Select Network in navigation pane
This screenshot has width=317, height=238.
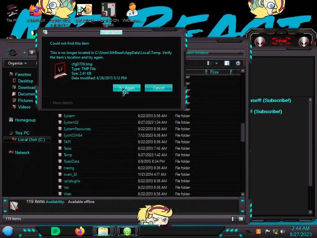[22, 152]
